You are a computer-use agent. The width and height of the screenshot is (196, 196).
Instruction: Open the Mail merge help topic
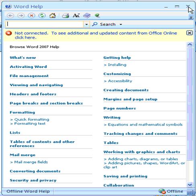point(22,155)
